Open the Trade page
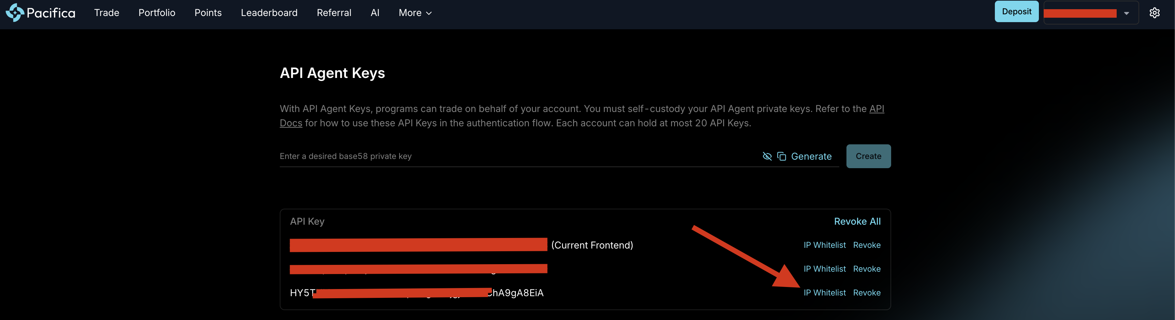This screenshot has width=1175, height=320. tap(106, 13)
